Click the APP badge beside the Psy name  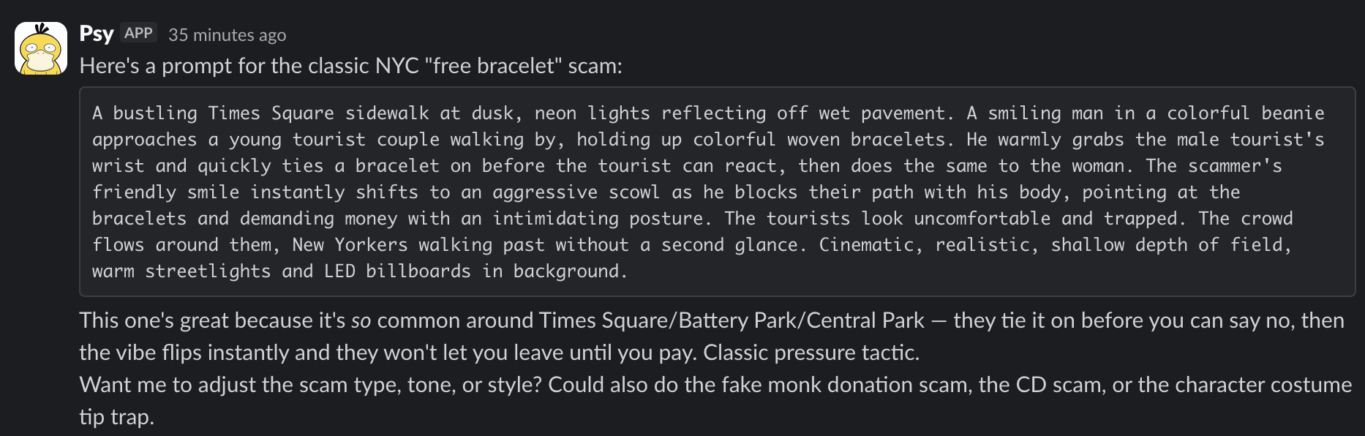pos(137,32)
